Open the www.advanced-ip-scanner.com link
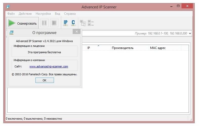Screen dimensions: 199x128 (x=49, y=66)
